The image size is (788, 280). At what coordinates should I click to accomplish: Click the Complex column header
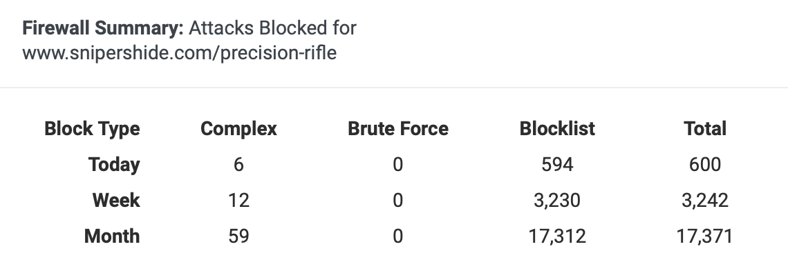(x=238, y=129)
